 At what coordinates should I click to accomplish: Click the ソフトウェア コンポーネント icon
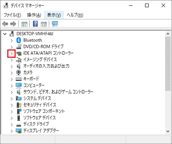click(x=19, y=111)
